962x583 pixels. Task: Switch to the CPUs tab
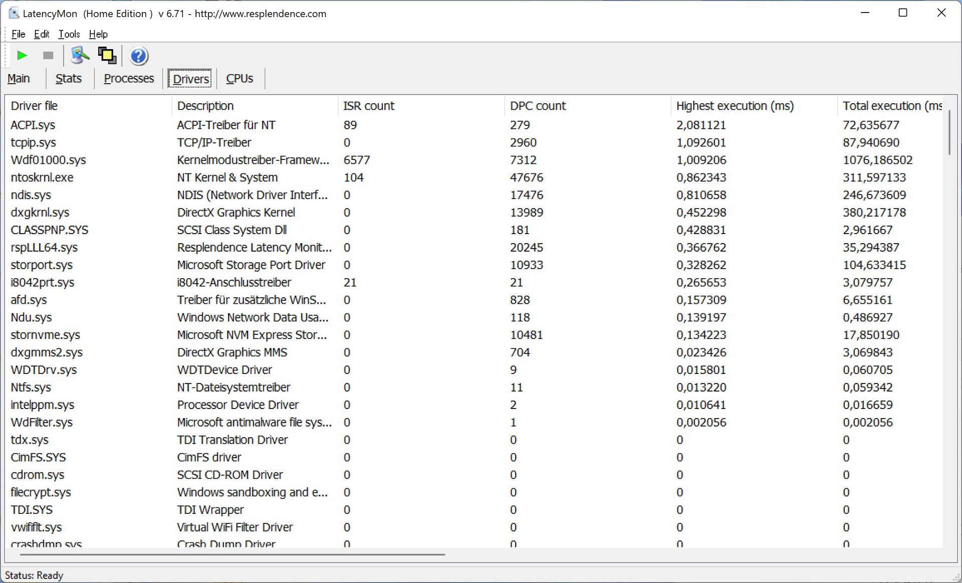(239, 79)
